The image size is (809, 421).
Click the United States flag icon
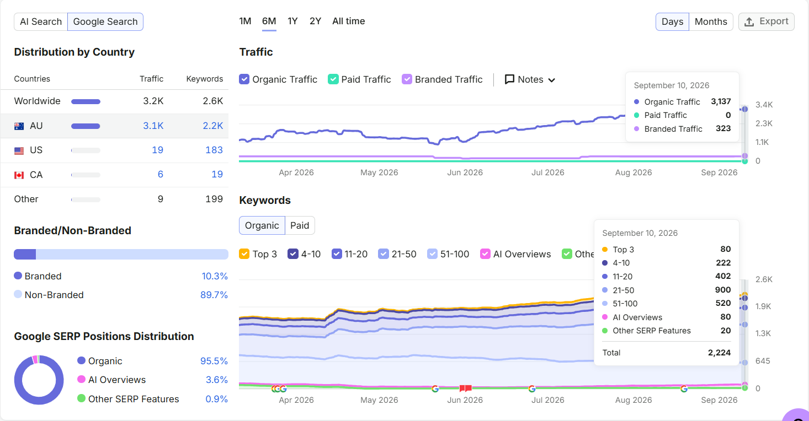tap(19, 150)
